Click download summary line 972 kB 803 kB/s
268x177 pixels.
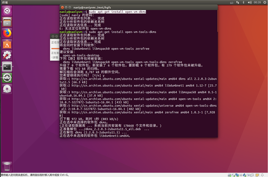click(89, 119)
